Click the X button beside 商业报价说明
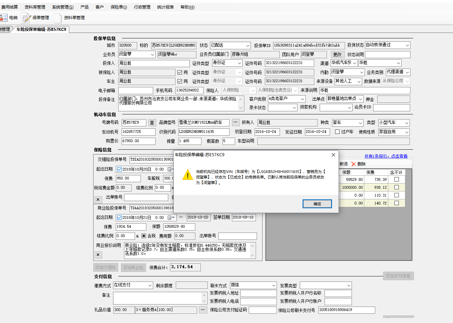The width and height of the screenshot is (453, 323). point(98,255)
